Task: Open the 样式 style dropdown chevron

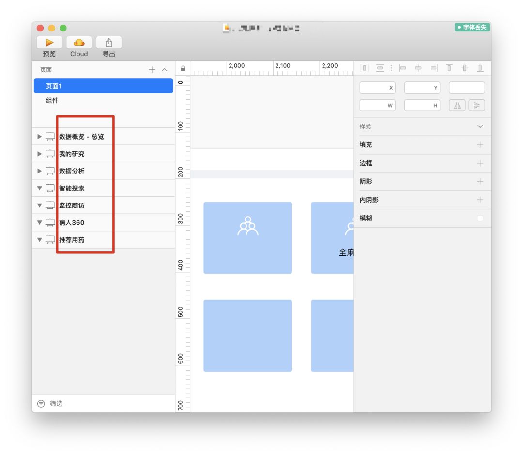Action: [480, 126]
